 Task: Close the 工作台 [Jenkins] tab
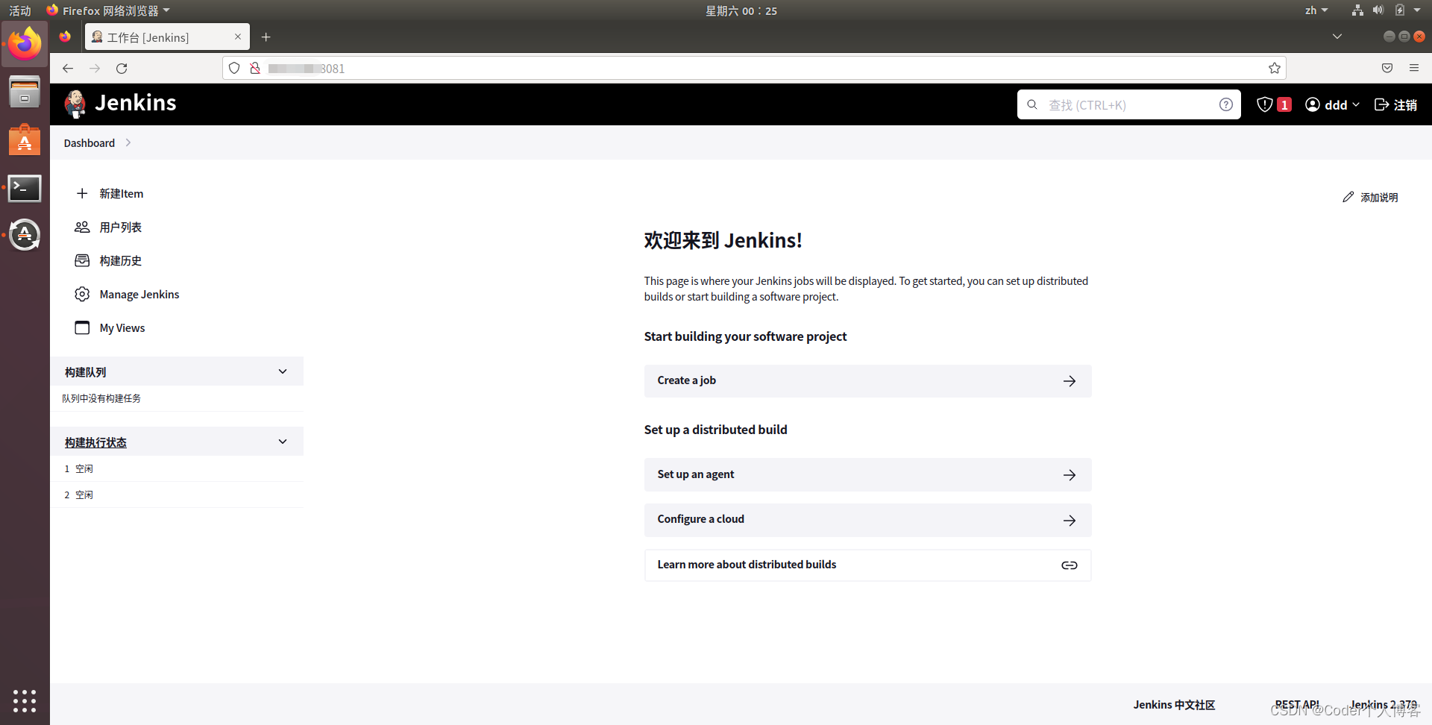(x=238, y=37)
